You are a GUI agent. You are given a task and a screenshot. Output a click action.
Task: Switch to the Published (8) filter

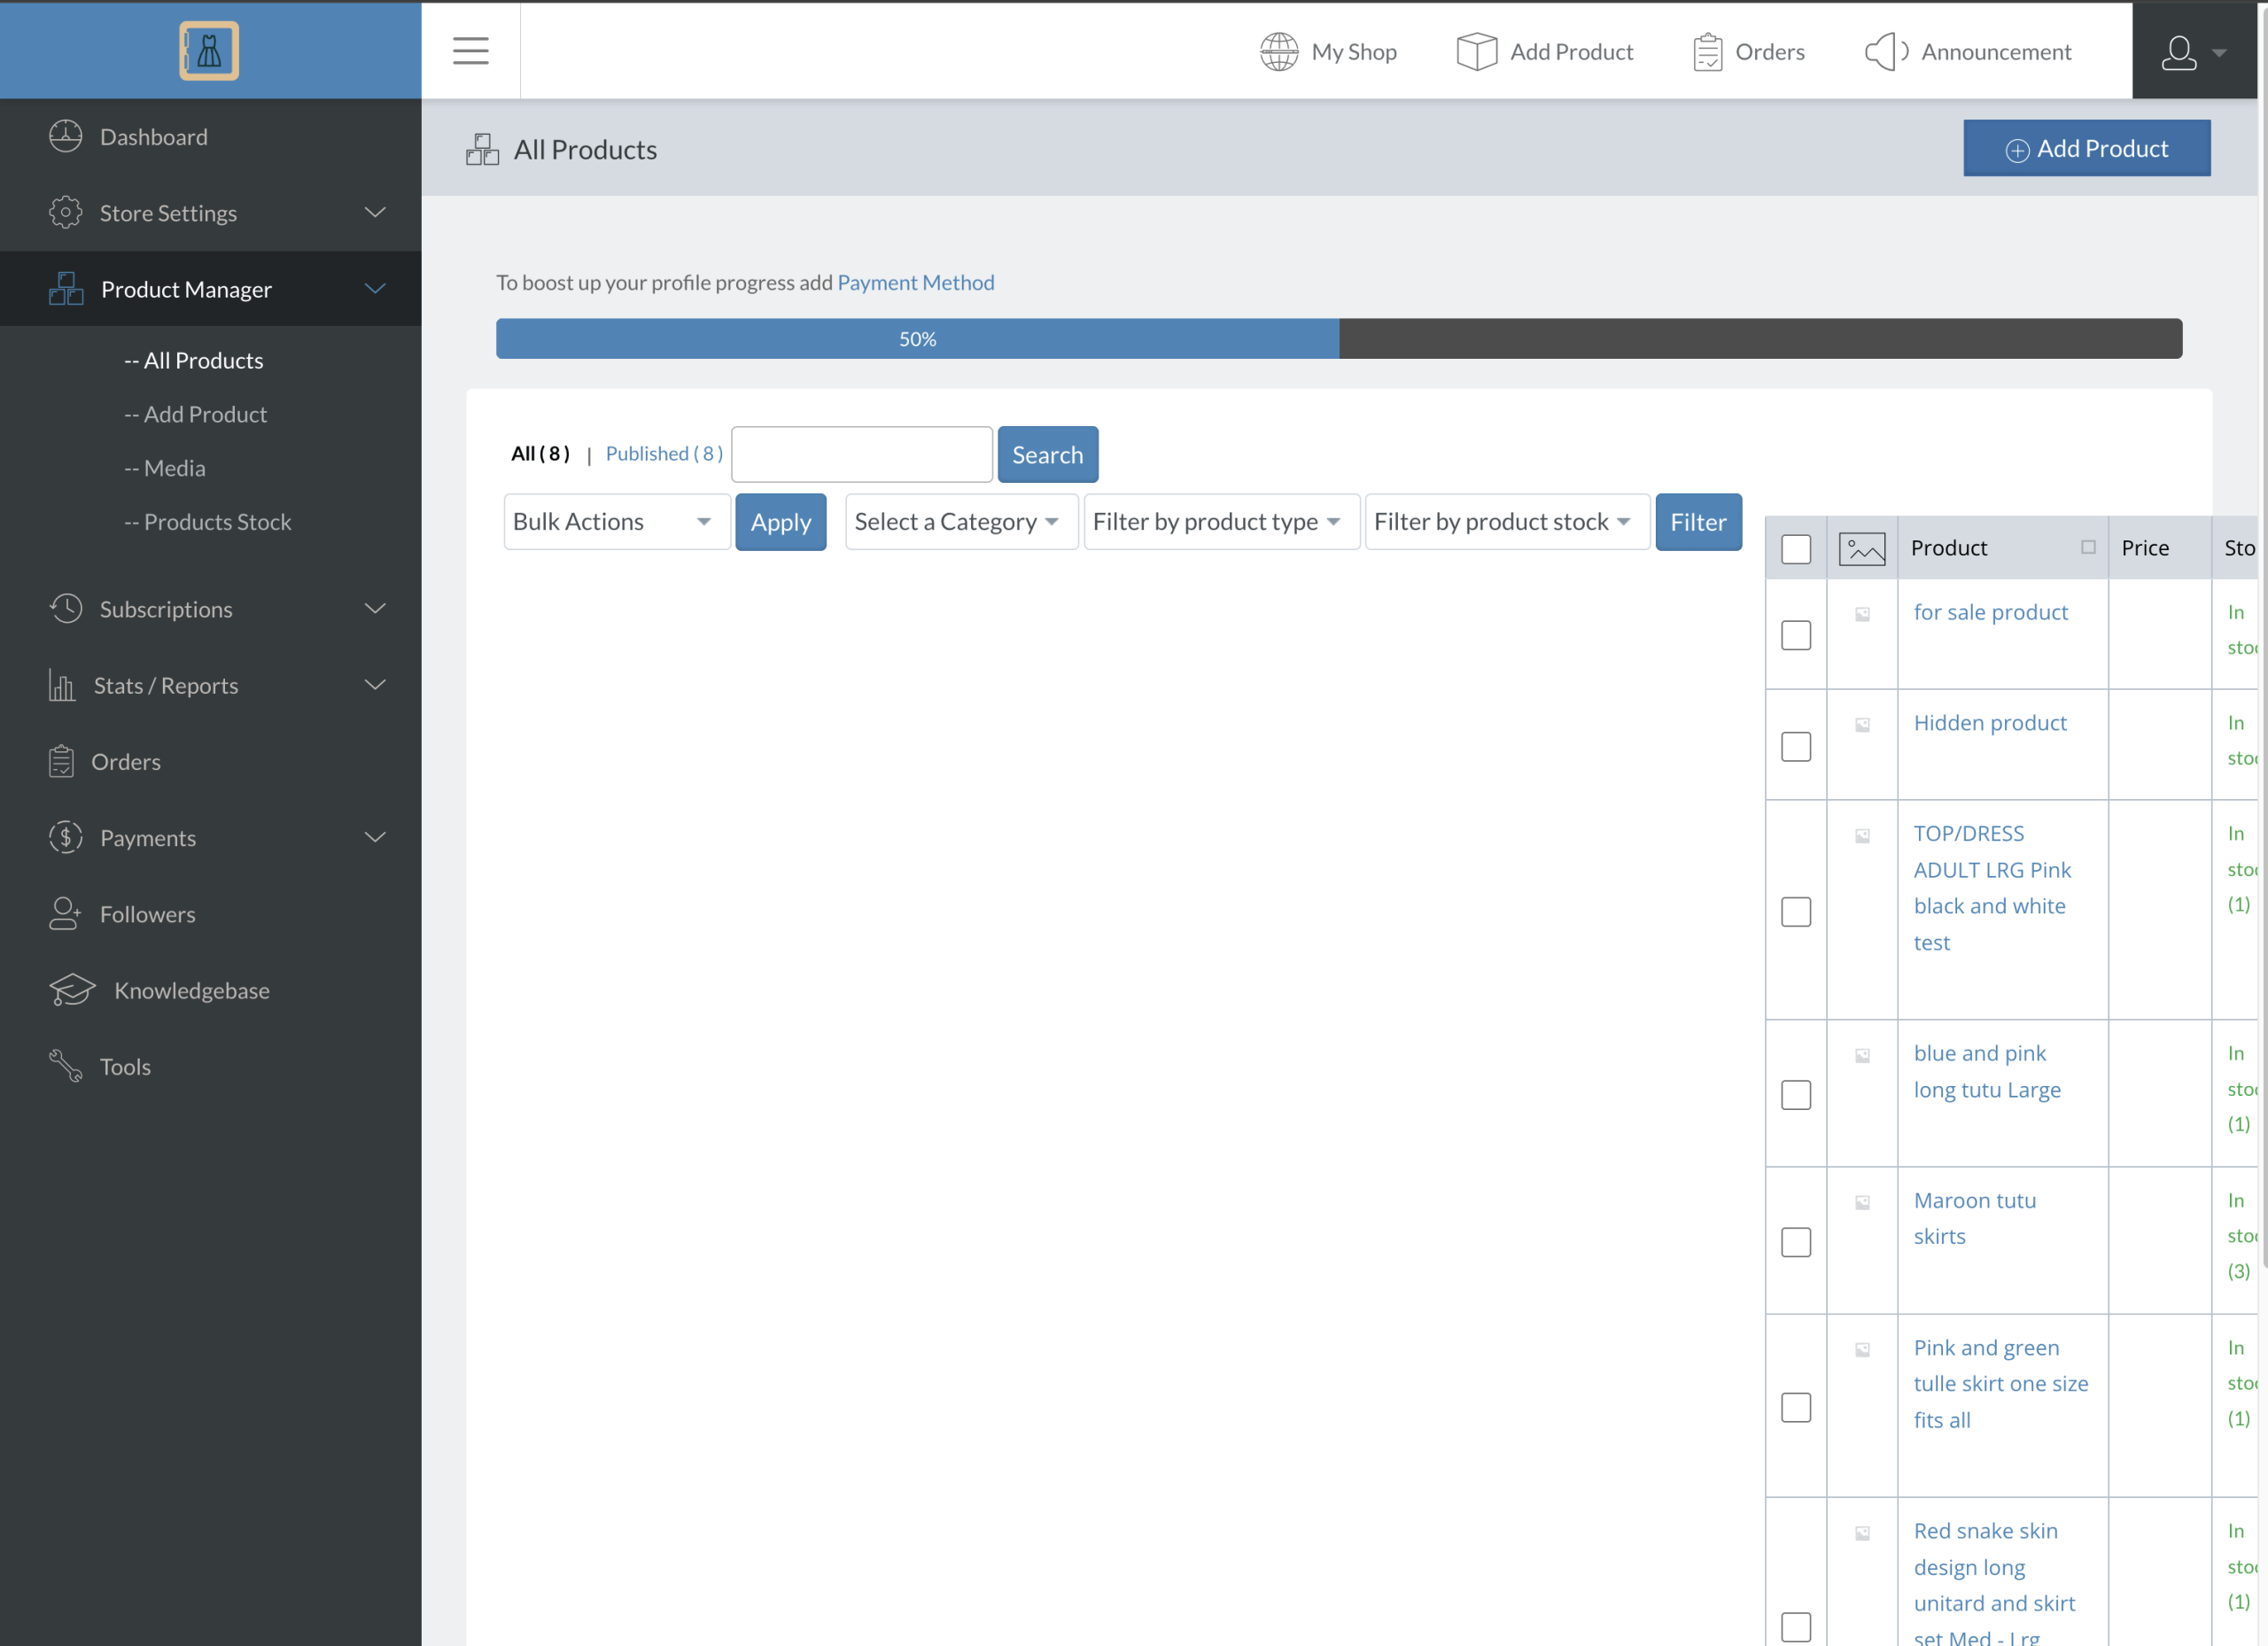point(664,454)
